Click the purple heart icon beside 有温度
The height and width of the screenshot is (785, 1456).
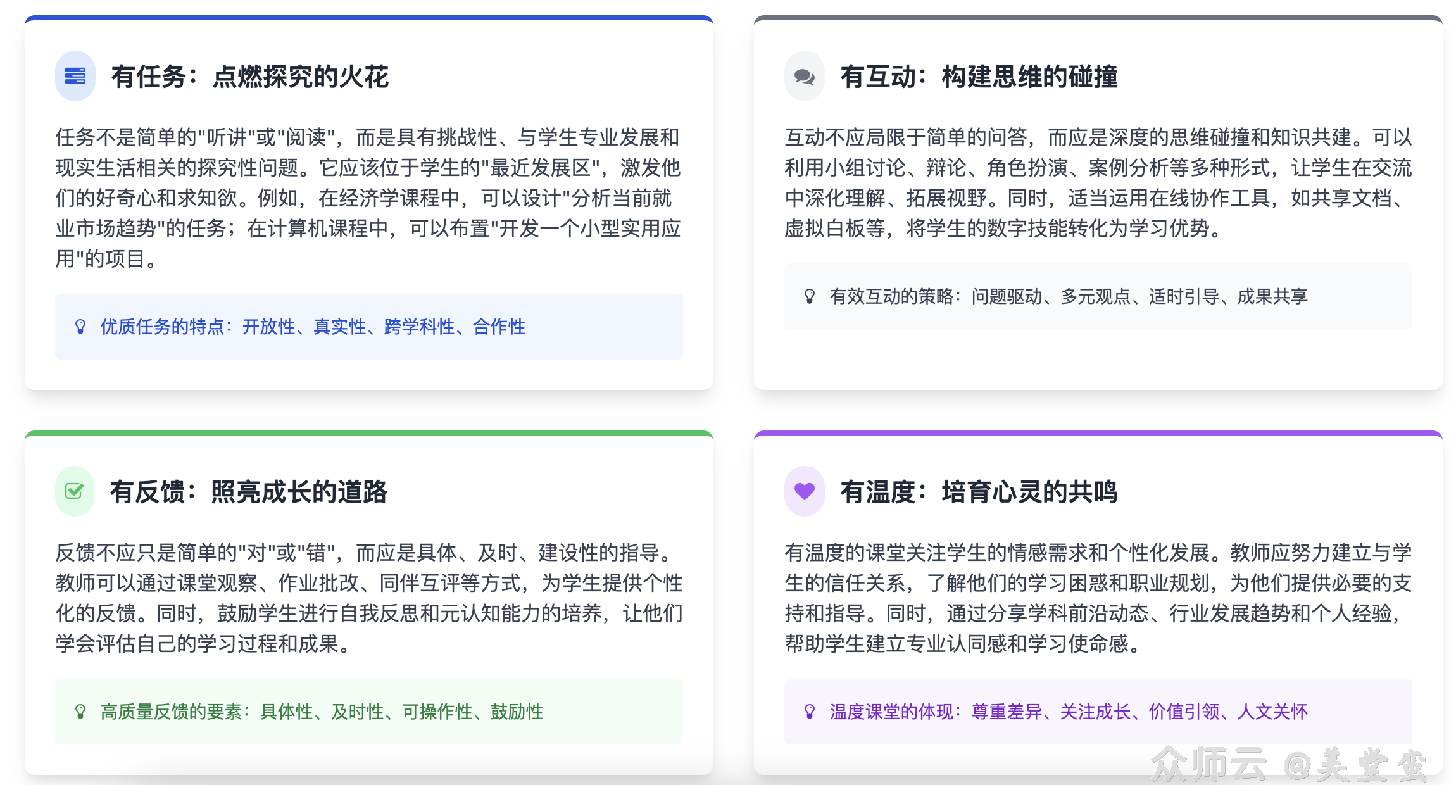coord(804,491)
